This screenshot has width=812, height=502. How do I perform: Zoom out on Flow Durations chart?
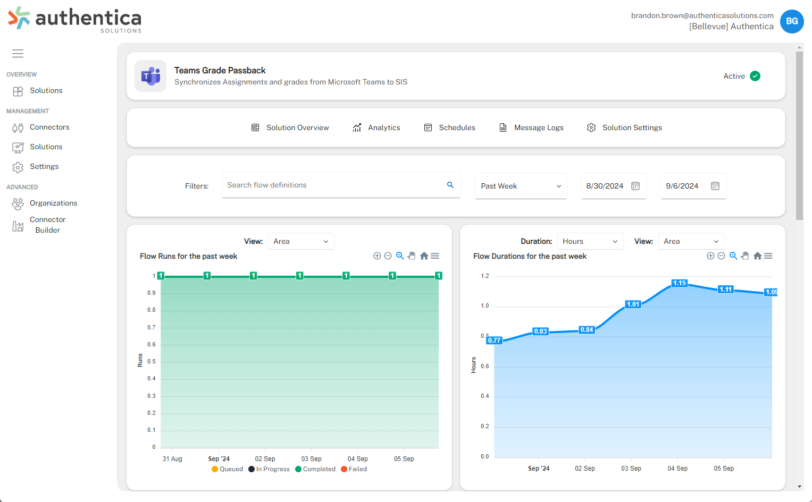721,256
